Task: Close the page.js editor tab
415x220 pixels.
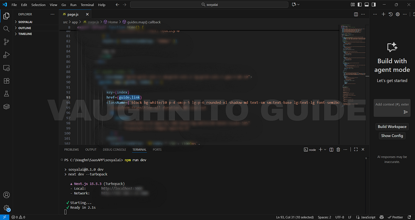Action: [87, 14]
